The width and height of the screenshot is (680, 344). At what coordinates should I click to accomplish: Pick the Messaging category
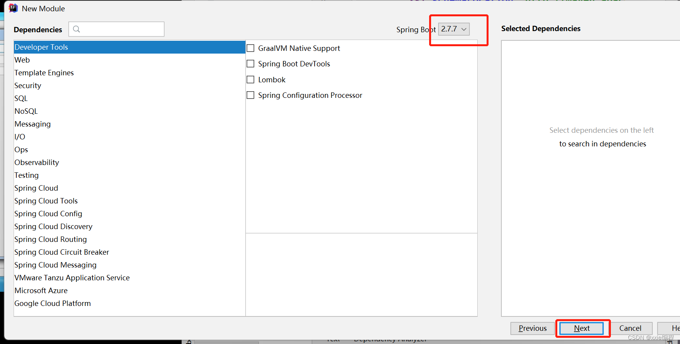point(130,124)
